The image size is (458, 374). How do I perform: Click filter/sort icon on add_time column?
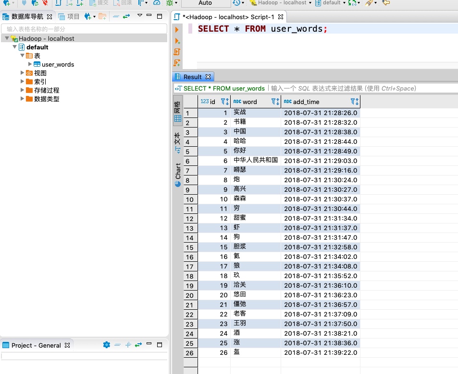[355, 102]
